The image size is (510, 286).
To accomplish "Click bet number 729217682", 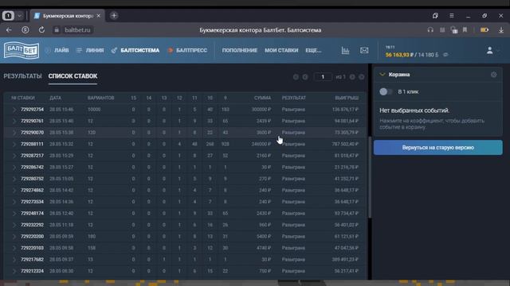I will point(32,260).
